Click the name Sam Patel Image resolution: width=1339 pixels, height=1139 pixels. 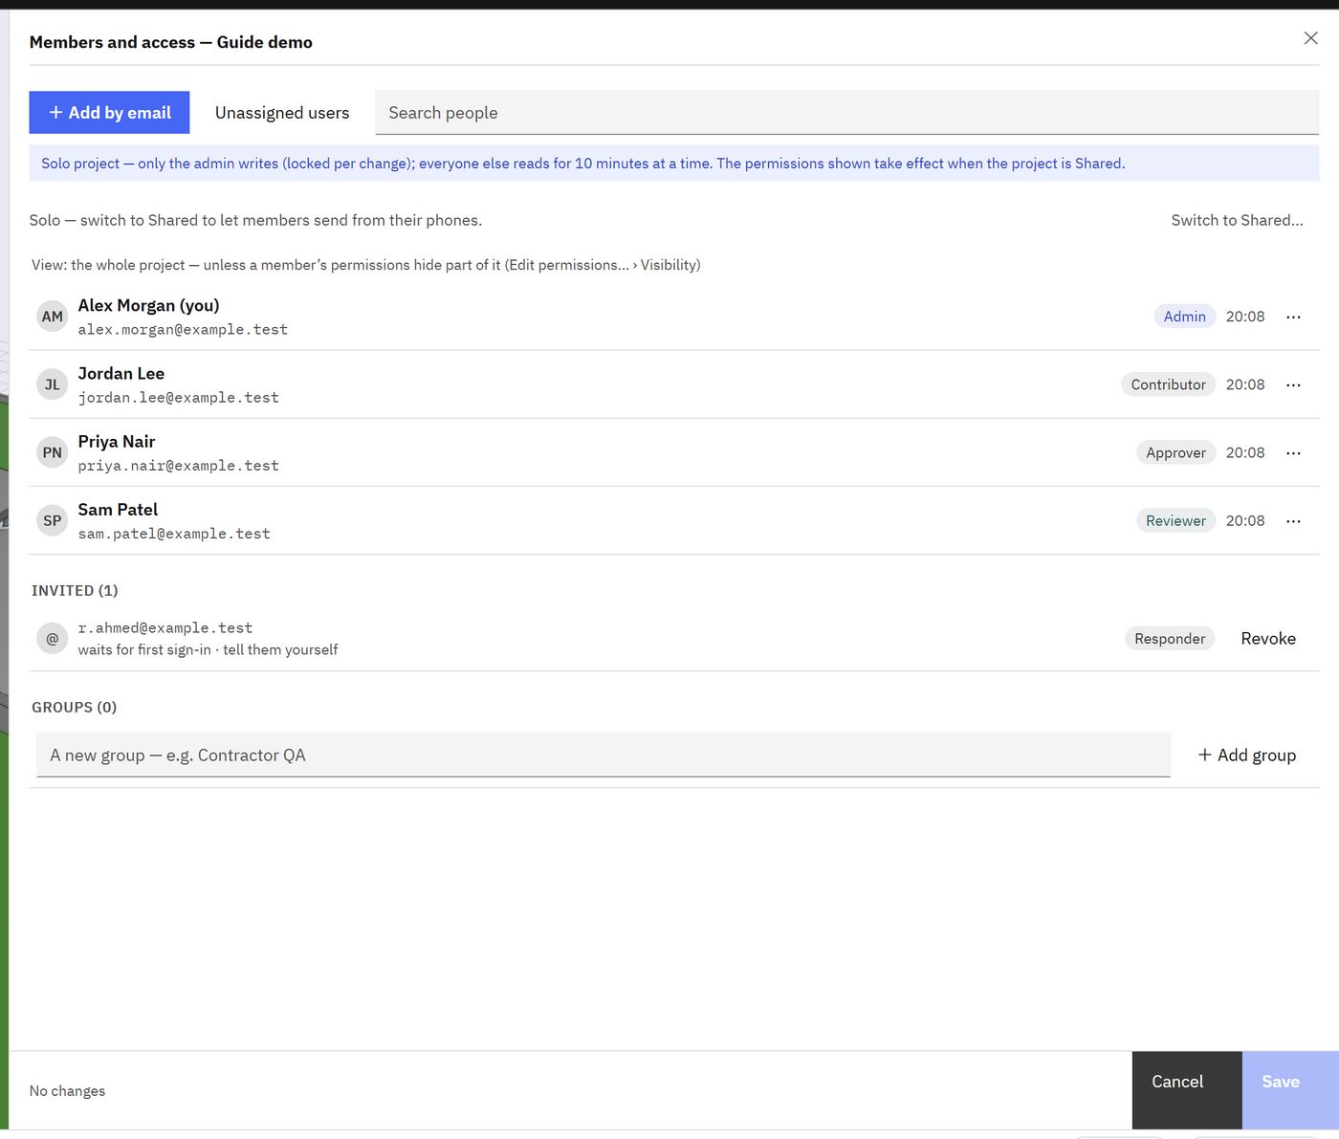coord(118,509)
